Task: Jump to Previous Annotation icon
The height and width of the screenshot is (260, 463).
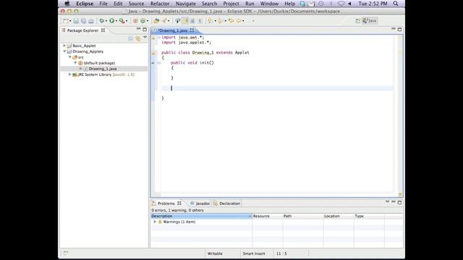Action: coord(220,21)
